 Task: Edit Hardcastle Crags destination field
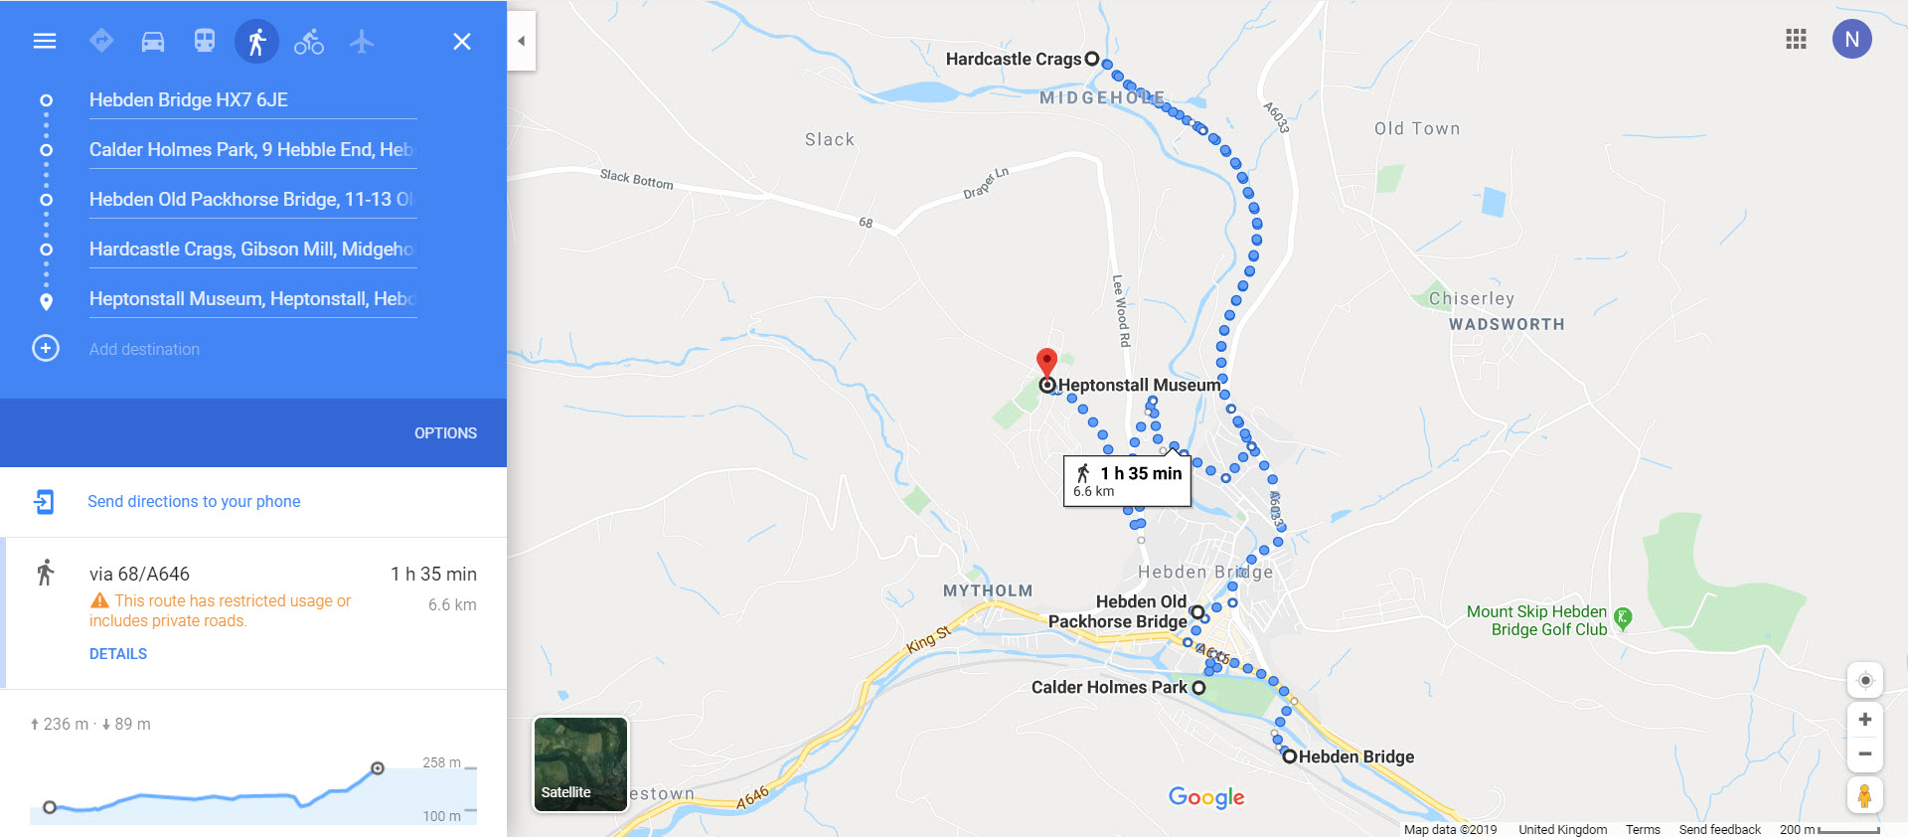[x=252, y=249]
